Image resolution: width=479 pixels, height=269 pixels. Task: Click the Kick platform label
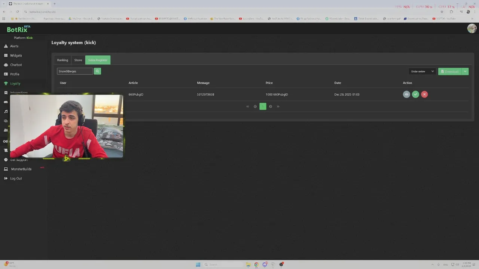pyautogui.click(x=30, y=38)
